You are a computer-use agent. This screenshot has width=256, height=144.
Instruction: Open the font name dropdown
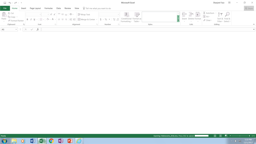(40, 14)
